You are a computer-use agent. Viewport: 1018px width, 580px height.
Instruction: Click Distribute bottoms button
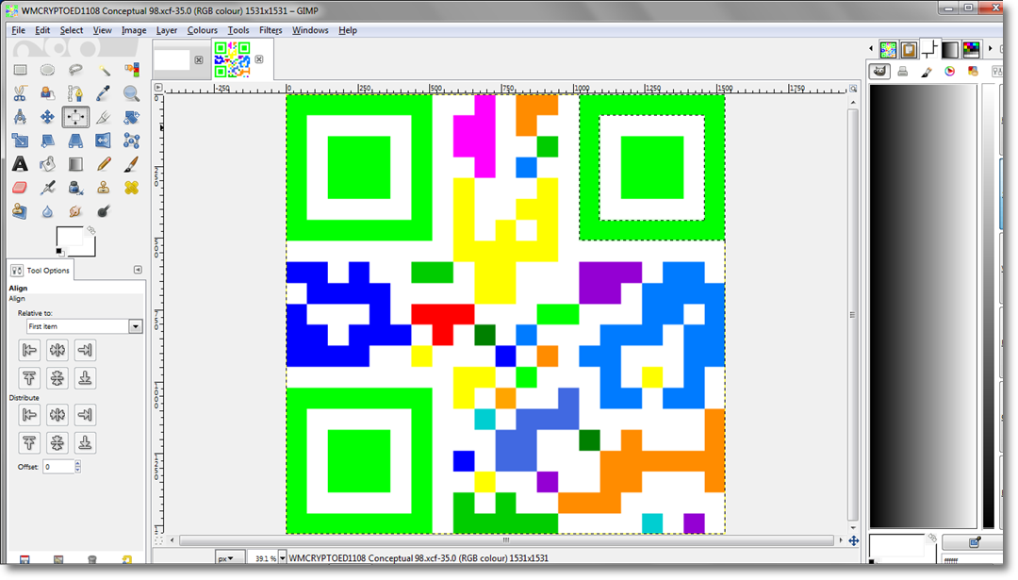(x=85, y=442)
